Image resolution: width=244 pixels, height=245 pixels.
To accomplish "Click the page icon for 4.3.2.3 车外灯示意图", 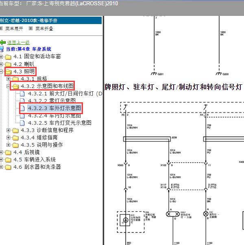I will pos(22,108).
